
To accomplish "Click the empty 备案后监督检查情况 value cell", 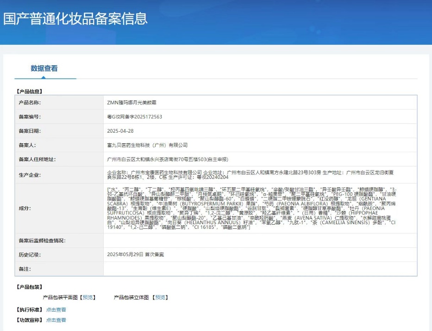I will pos(259,240).
